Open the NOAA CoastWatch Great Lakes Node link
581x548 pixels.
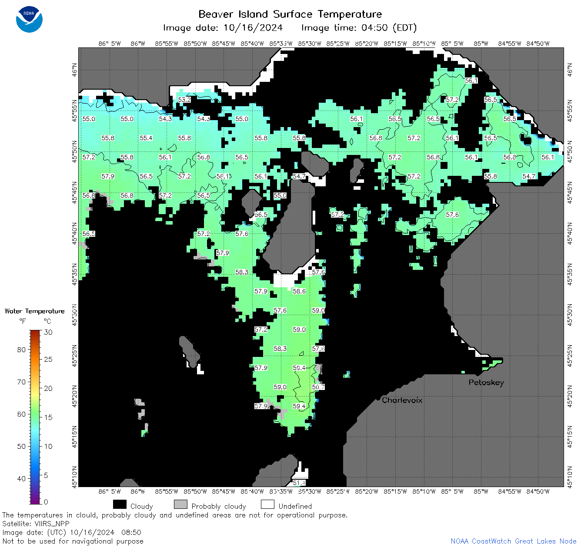tap(514, 541)
